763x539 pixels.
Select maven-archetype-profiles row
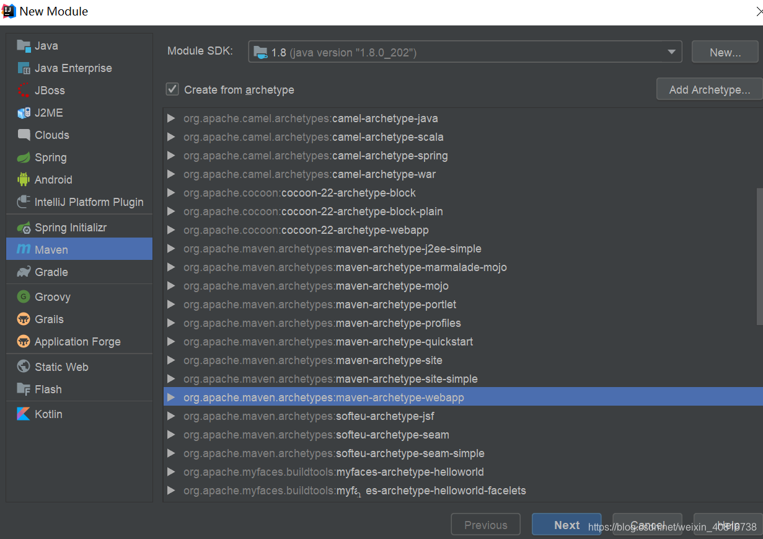pyautogui.click(x=463, y=323)
